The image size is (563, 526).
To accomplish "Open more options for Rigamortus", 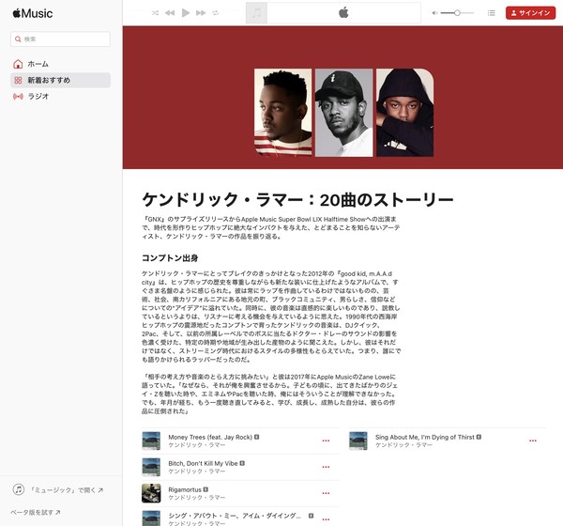I will (326, 493).
